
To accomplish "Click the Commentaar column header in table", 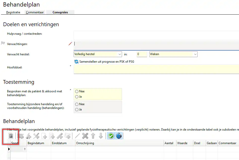I will (228, 143).
